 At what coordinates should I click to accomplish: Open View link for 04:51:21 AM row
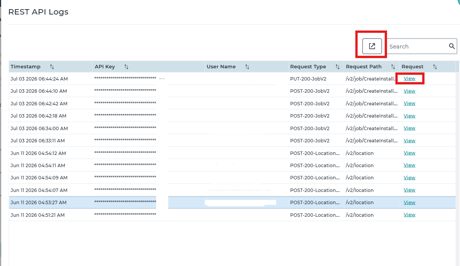[410, 215]
